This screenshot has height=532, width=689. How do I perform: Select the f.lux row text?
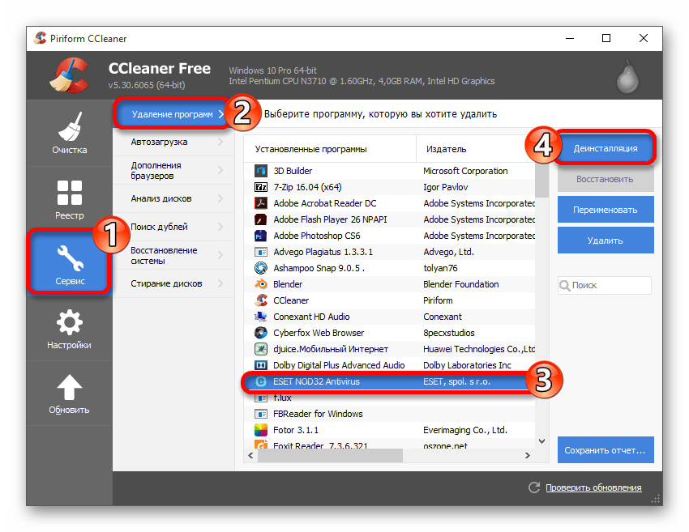282,398
